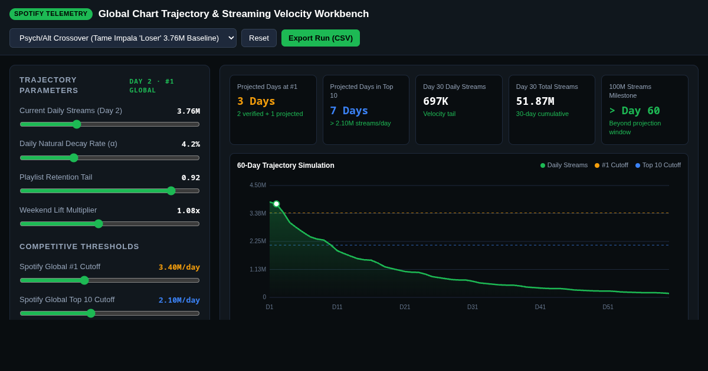The height and width of the screenshot is (371, 708).
Task: Adjust the Spotify Global #1 Cutoff slider
Action: 110,280
